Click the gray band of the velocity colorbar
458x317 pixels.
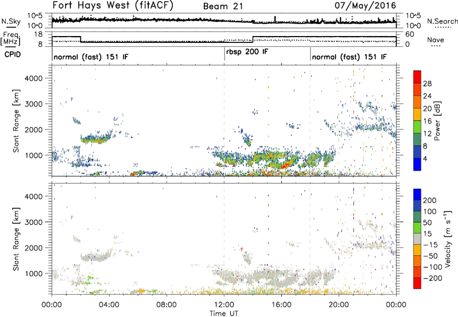click(417, 239)
